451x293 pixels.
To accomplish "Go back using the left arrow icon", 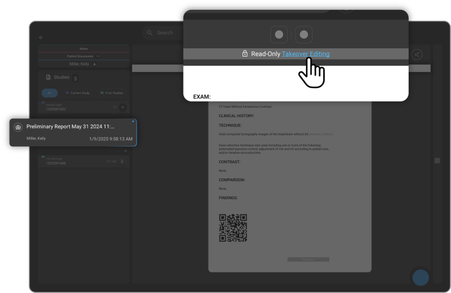I will tap(41, 38).
